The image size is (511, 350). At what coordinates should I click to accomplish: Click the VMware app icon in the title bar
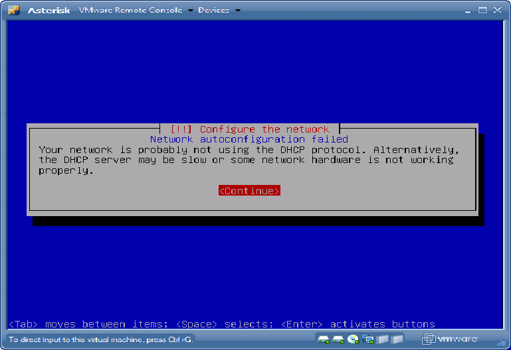click(14, 11)
